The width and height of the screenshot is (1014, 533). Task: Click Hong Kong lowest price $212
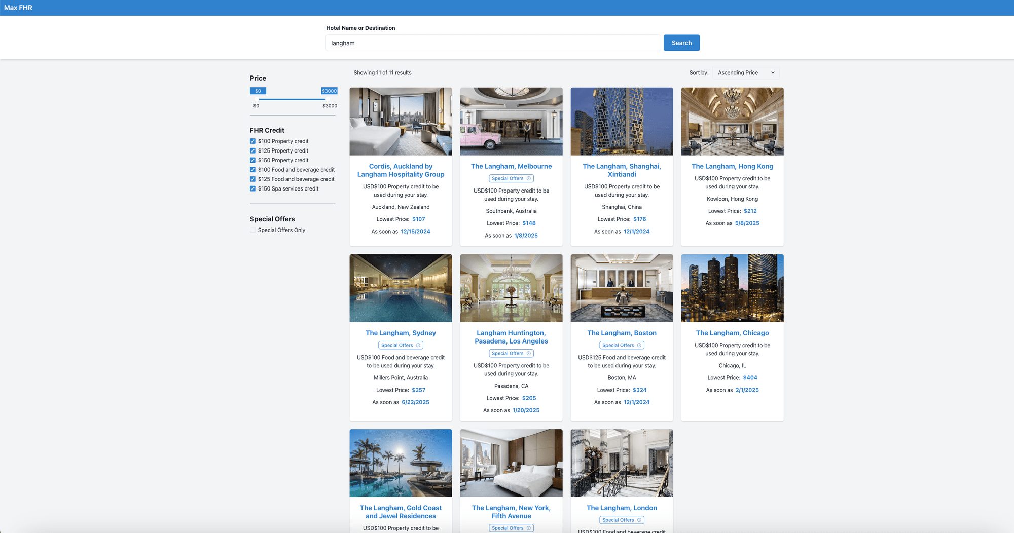tap(750, 211)
